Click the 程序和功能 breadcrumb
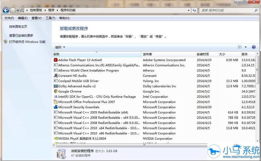This screenshot has width=261, height=161. tap(68, 10)
